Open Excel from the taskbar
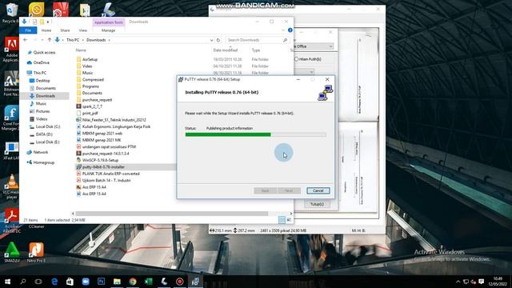Image resolution: width=512 pixels, height=288 pixels. point(148,282)
